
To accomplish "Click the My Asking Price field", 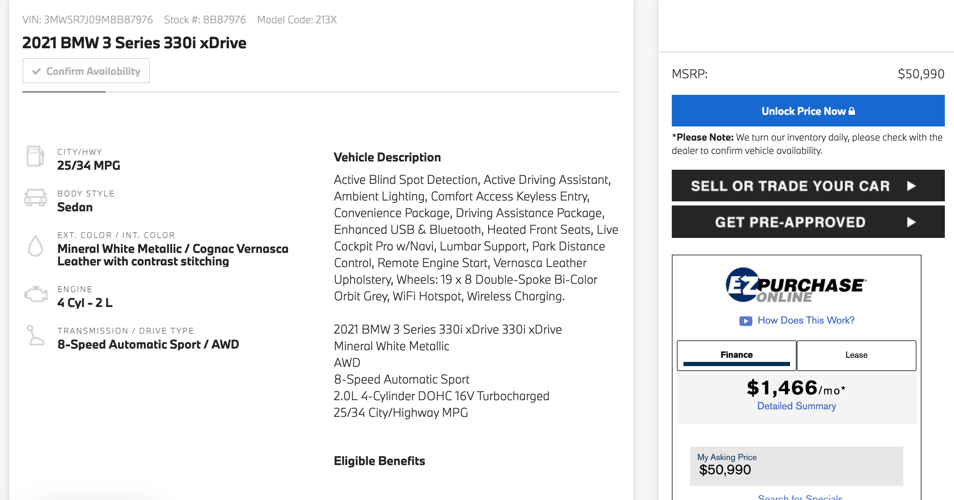I will point(796,466).
